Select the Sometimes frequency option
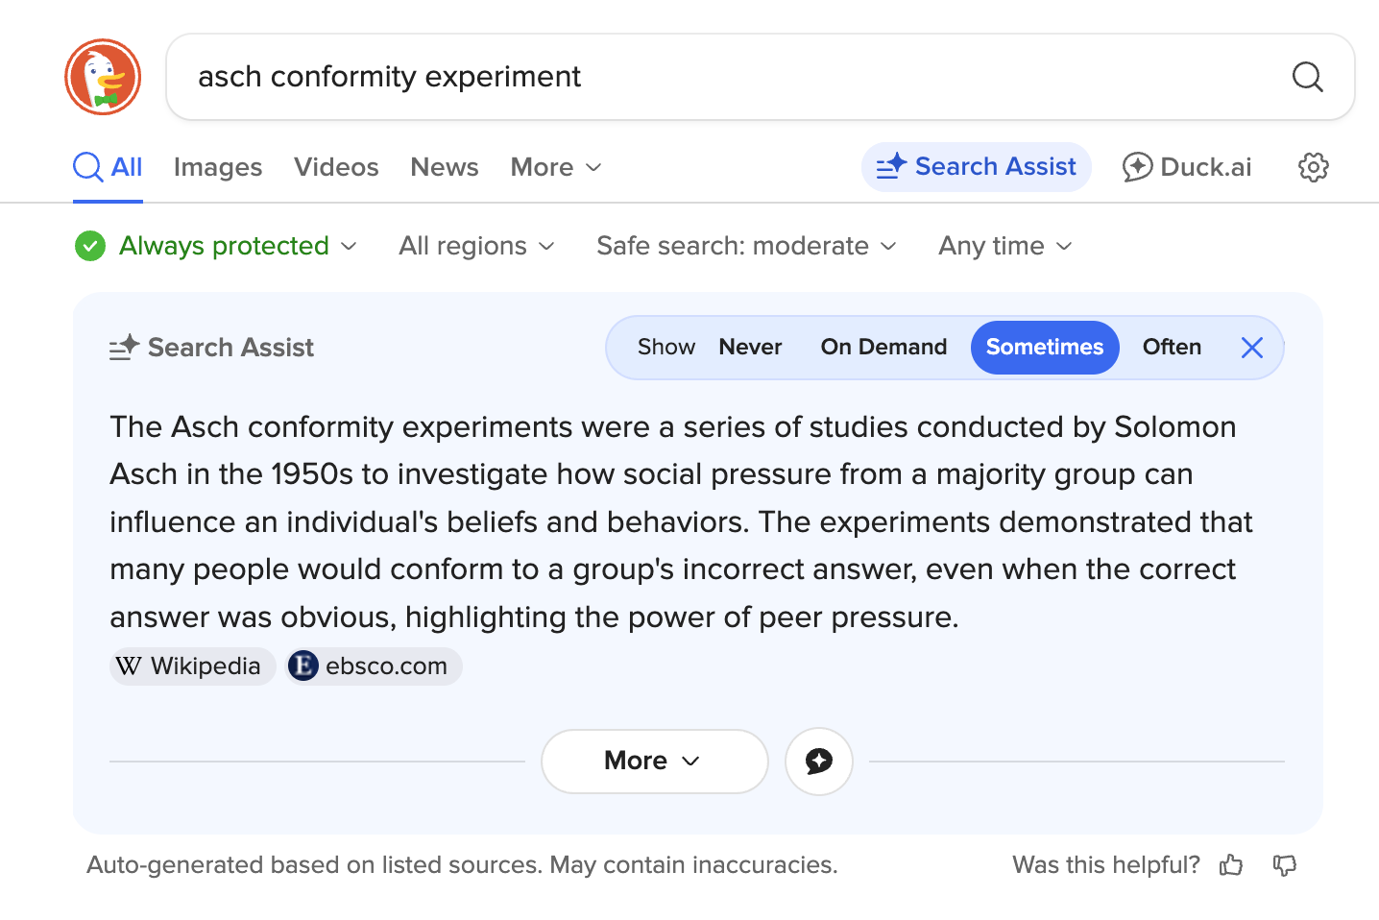The width and height of the screenshot is (1379, 920). tap(1045, 348)
